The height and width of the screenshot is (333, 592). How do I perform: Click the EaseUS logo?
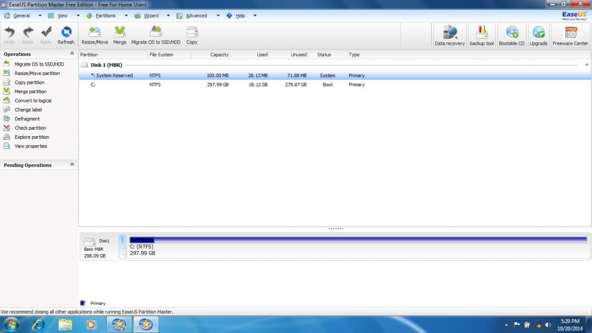click(575, 15)
